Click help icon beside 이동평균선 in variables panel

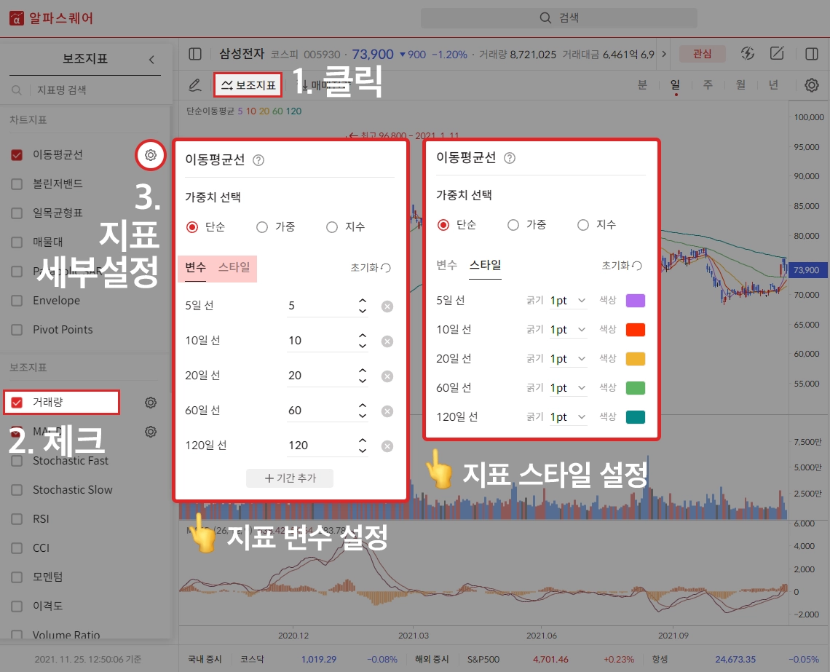click(258, 160)
